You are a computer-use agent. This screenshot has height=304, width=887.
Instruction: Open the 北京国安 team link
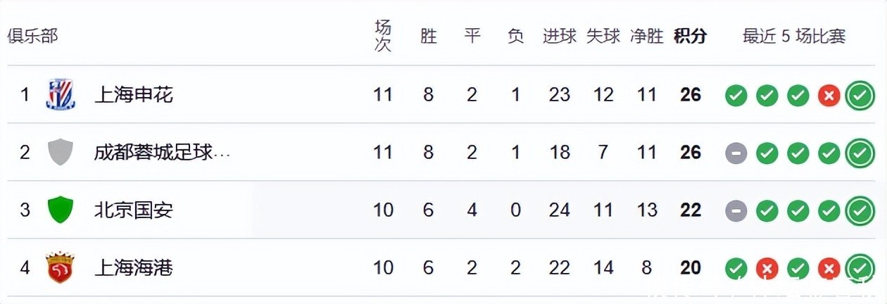tap(134, 210)
